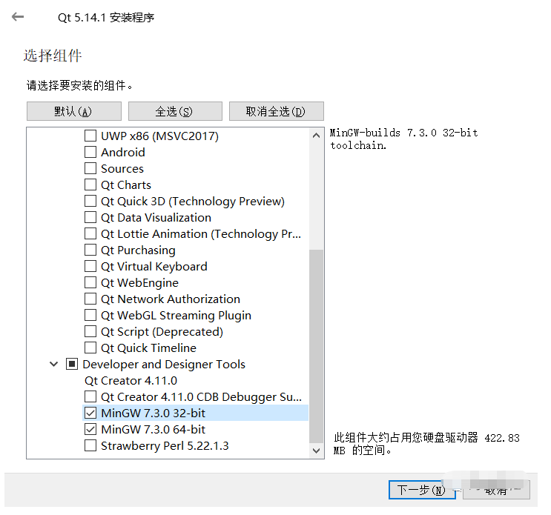Check the UWP x86 (MSVC2017) checkbox
The height and width of the screenshot is (515, 551).
coord(90,136)
